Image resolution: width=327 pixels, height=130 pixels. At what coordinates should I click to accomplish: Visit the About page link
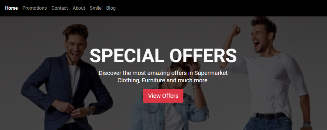pyautogui.click(x=79, y=8)
